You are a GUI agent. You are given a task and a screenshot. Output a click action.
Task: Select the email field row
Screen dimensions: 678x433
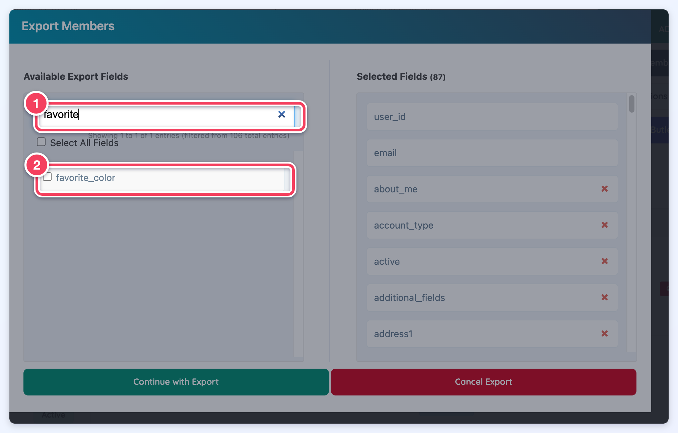point(492,153)
